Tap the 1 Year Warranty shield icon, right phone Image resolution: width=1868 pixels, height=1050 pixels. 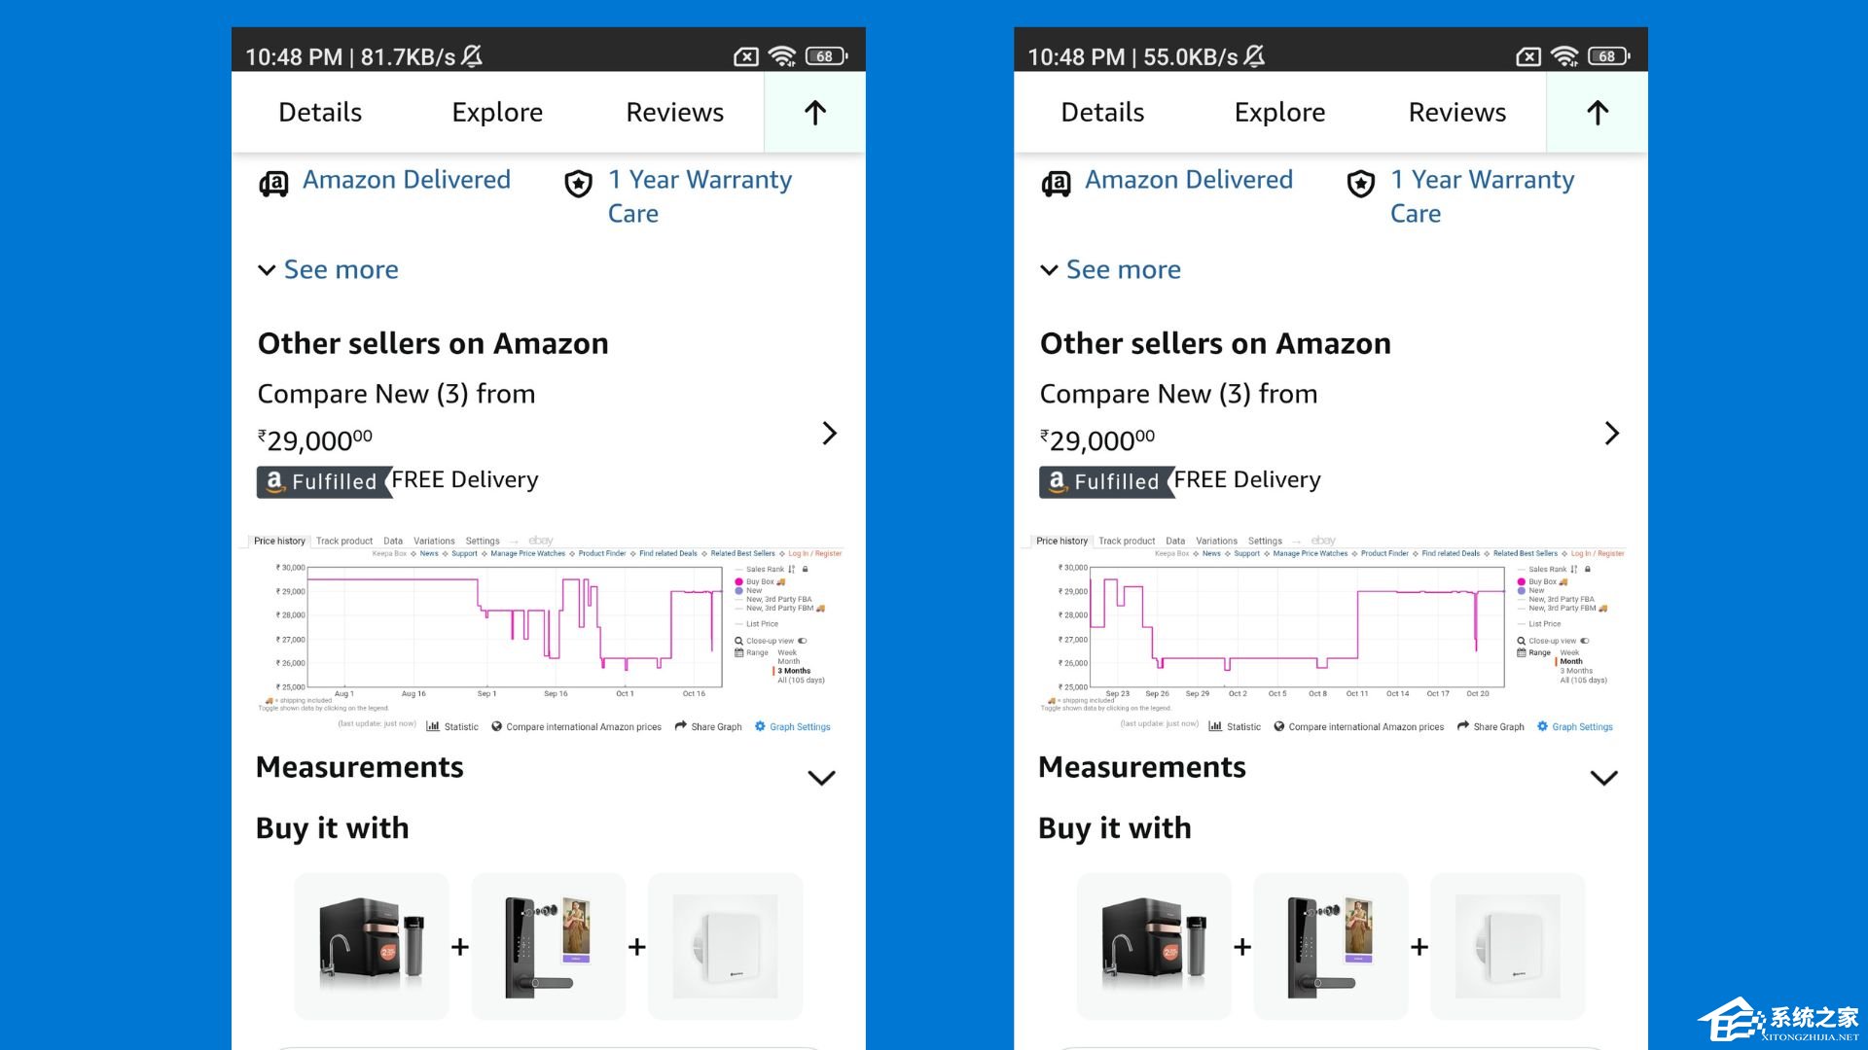click(x=1360, y=183)
